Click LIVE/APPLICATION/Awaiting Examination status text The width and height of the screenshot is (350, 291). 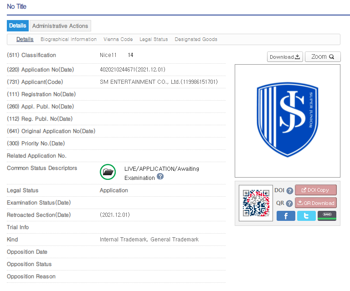click(162, 173)
